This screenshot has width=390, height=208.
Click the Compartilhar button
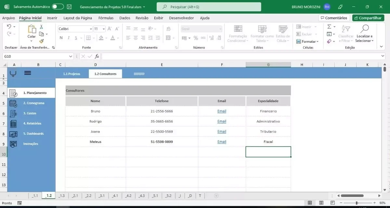pos(368,18)
